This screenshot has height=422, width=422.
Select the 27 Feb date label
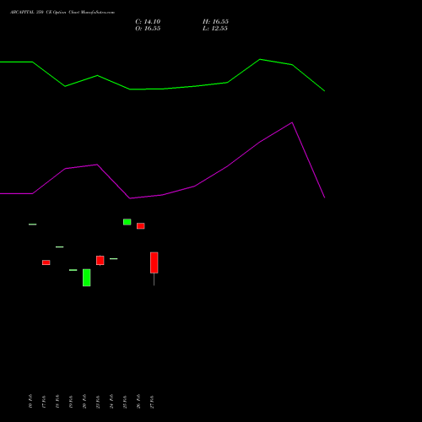click(152, 401)
